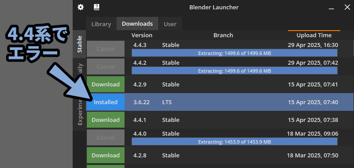Select version text 4.4.3
This screenshot has width=354, height=168.
pyautogui.click(x=140, y=45)
